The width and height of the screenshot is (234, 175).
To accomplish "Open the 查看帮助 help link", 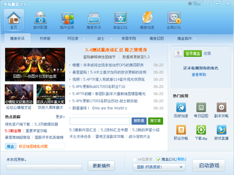I will [x=199, y=75].
